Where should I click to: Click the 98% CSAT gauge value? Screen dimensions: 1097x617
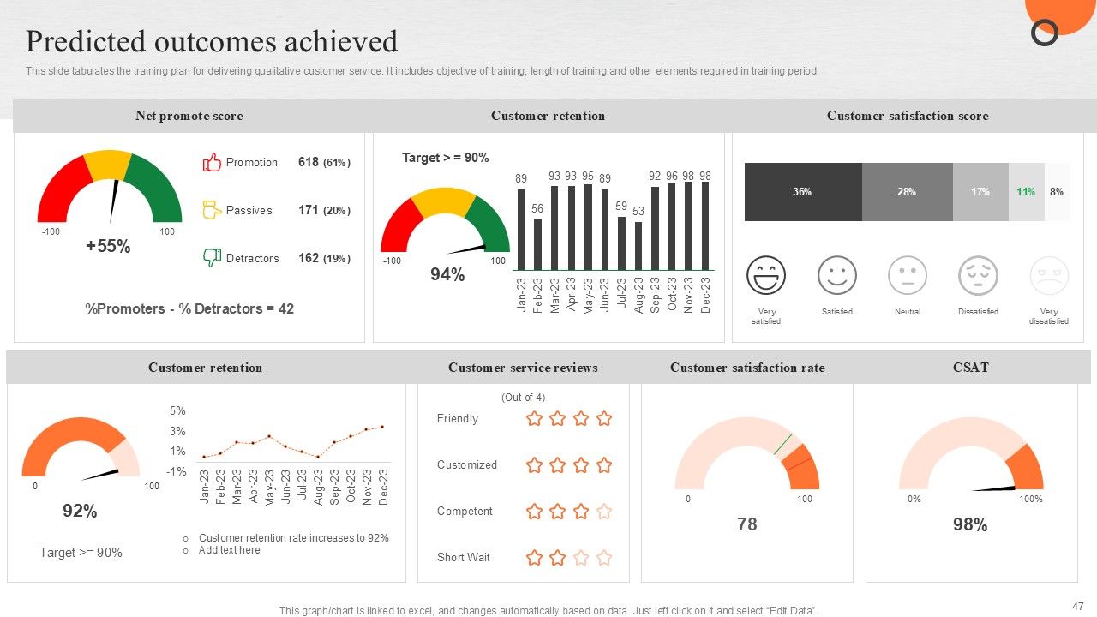970,524
